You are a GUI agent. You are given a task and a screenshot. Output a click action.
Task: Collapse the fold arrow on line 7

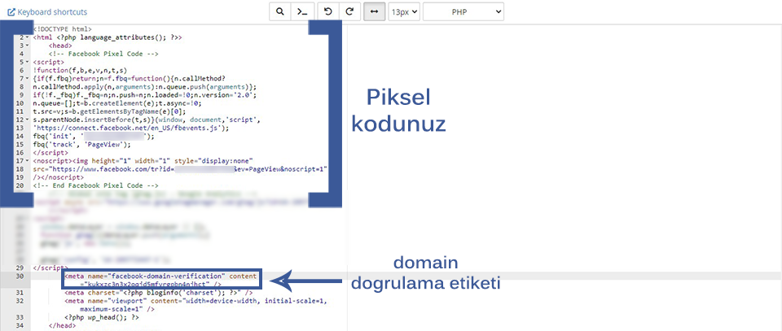28,79
